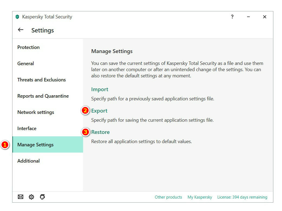The image size is (282, 211).
Task: Select the Interface settings section
Action: click(x=27, y=128)
